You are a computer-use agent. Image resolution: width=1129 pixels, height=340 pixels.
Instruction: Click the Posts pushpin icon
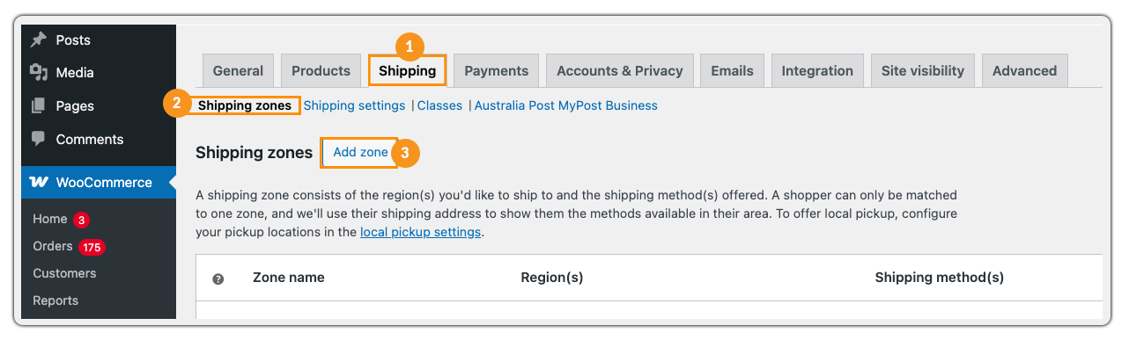38,40
